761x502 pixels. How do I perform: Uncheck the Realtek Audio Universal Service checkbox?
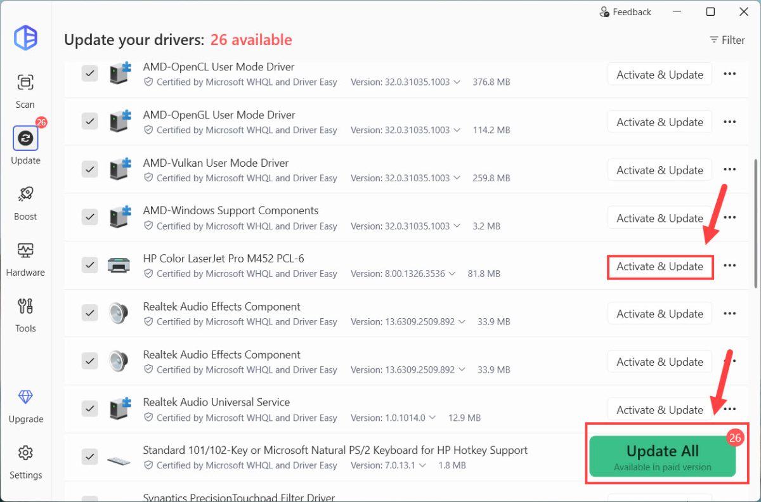coord(89,409)
